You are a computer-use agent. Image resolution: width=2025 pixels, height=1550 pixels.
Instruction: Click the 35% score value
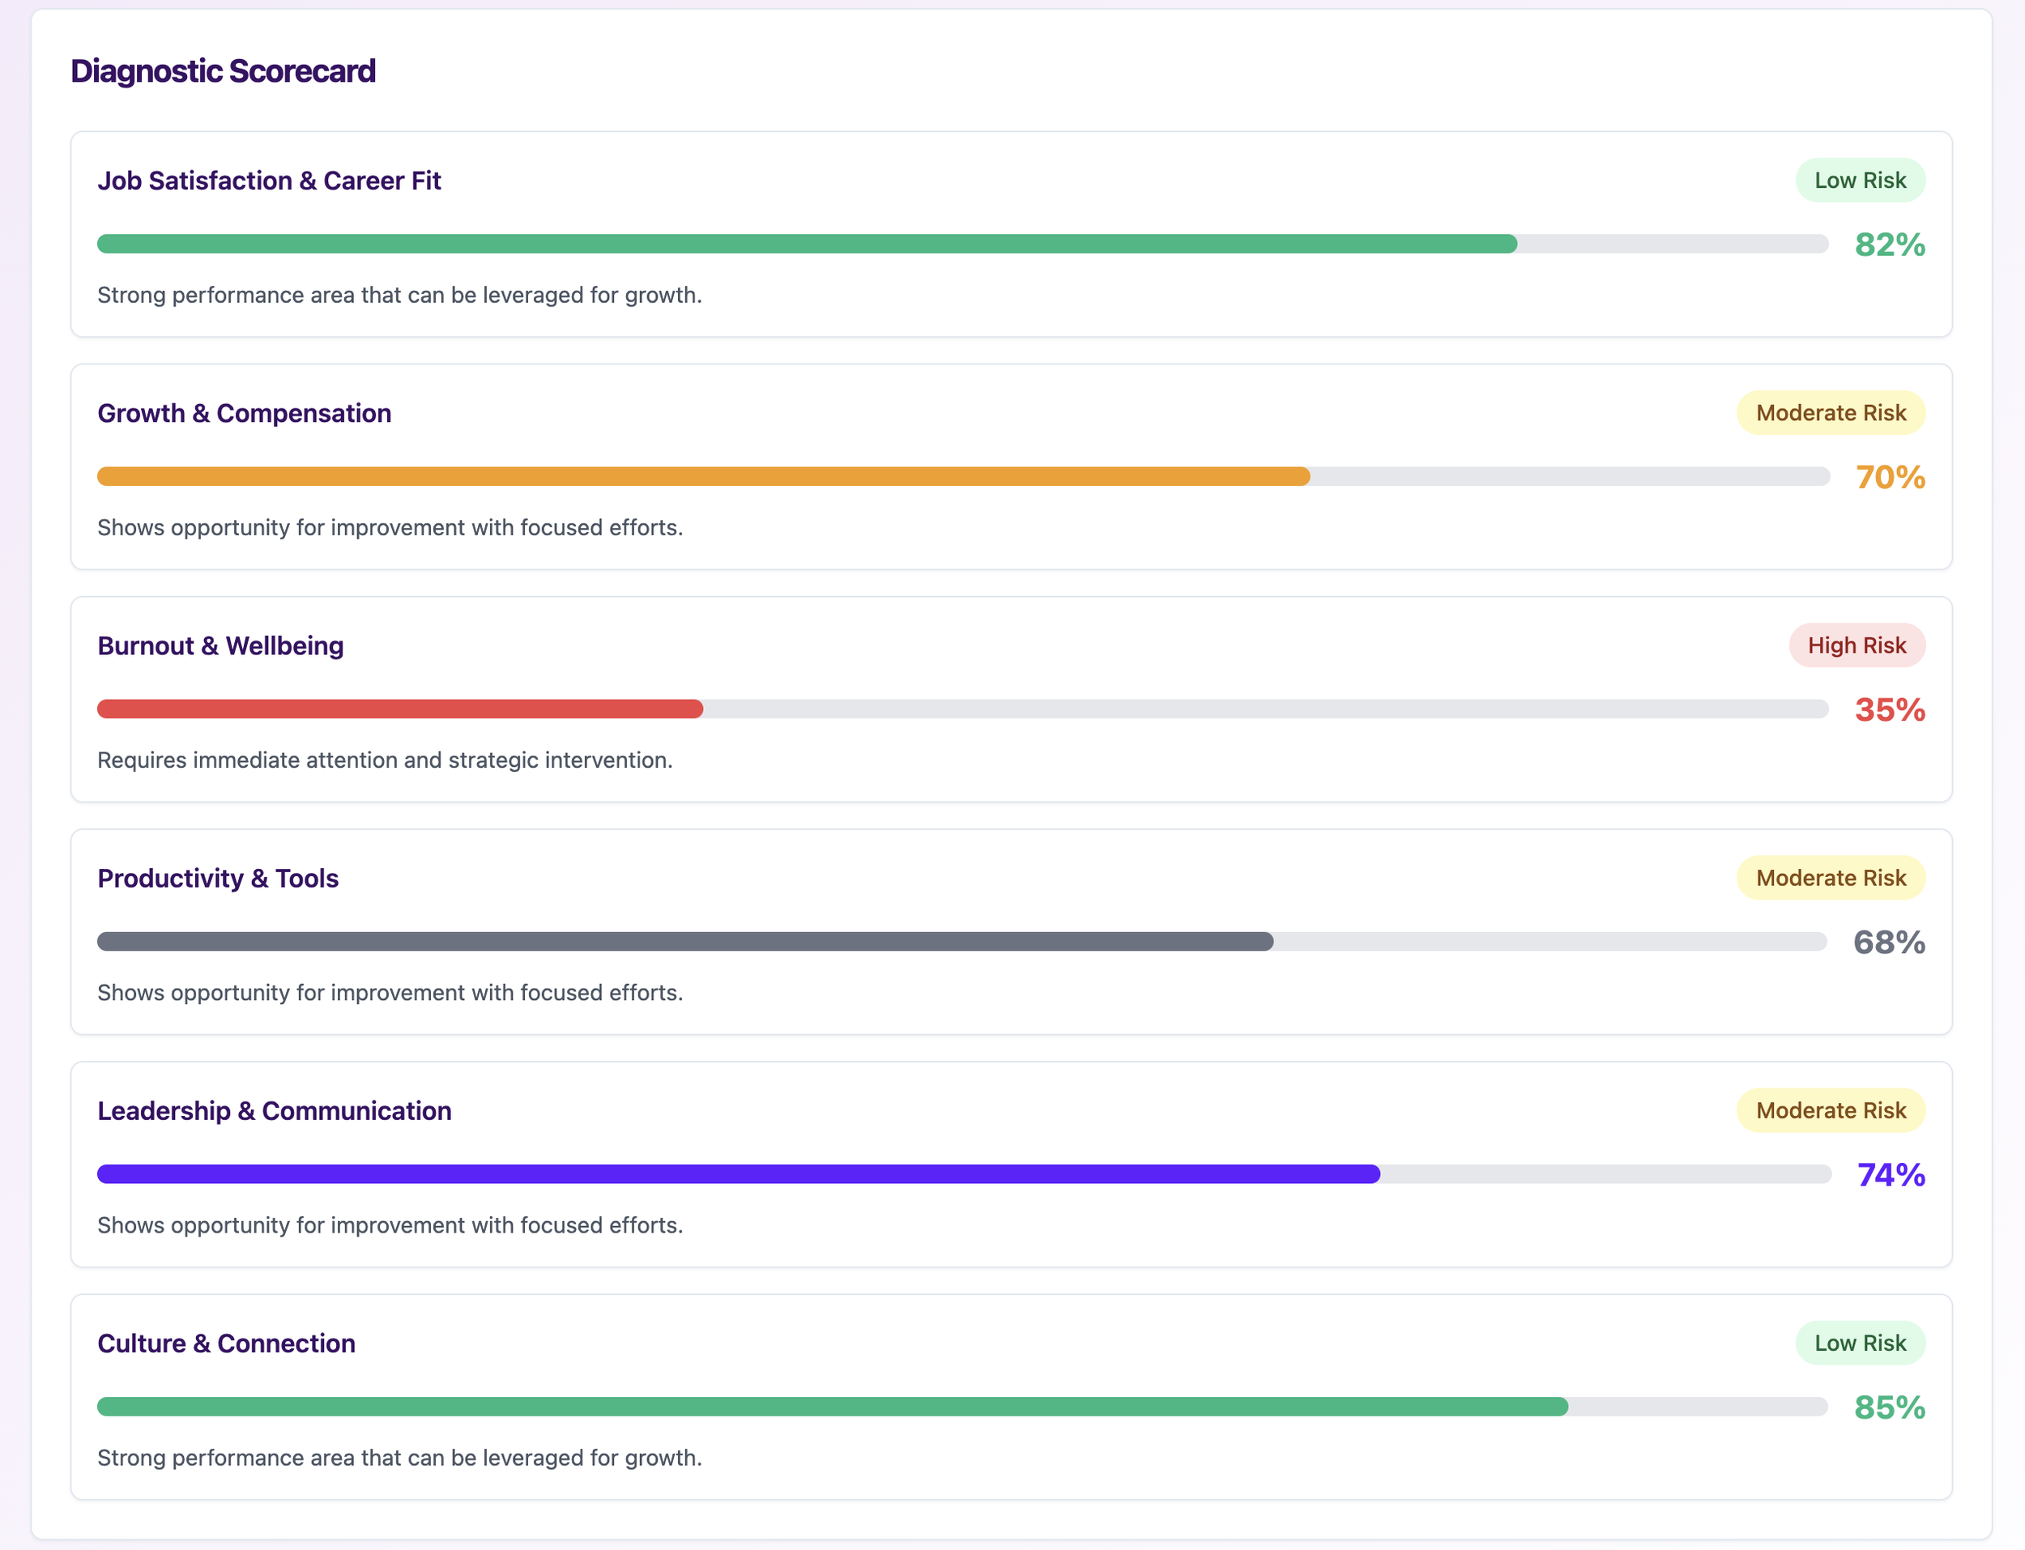click(1890, 710)
